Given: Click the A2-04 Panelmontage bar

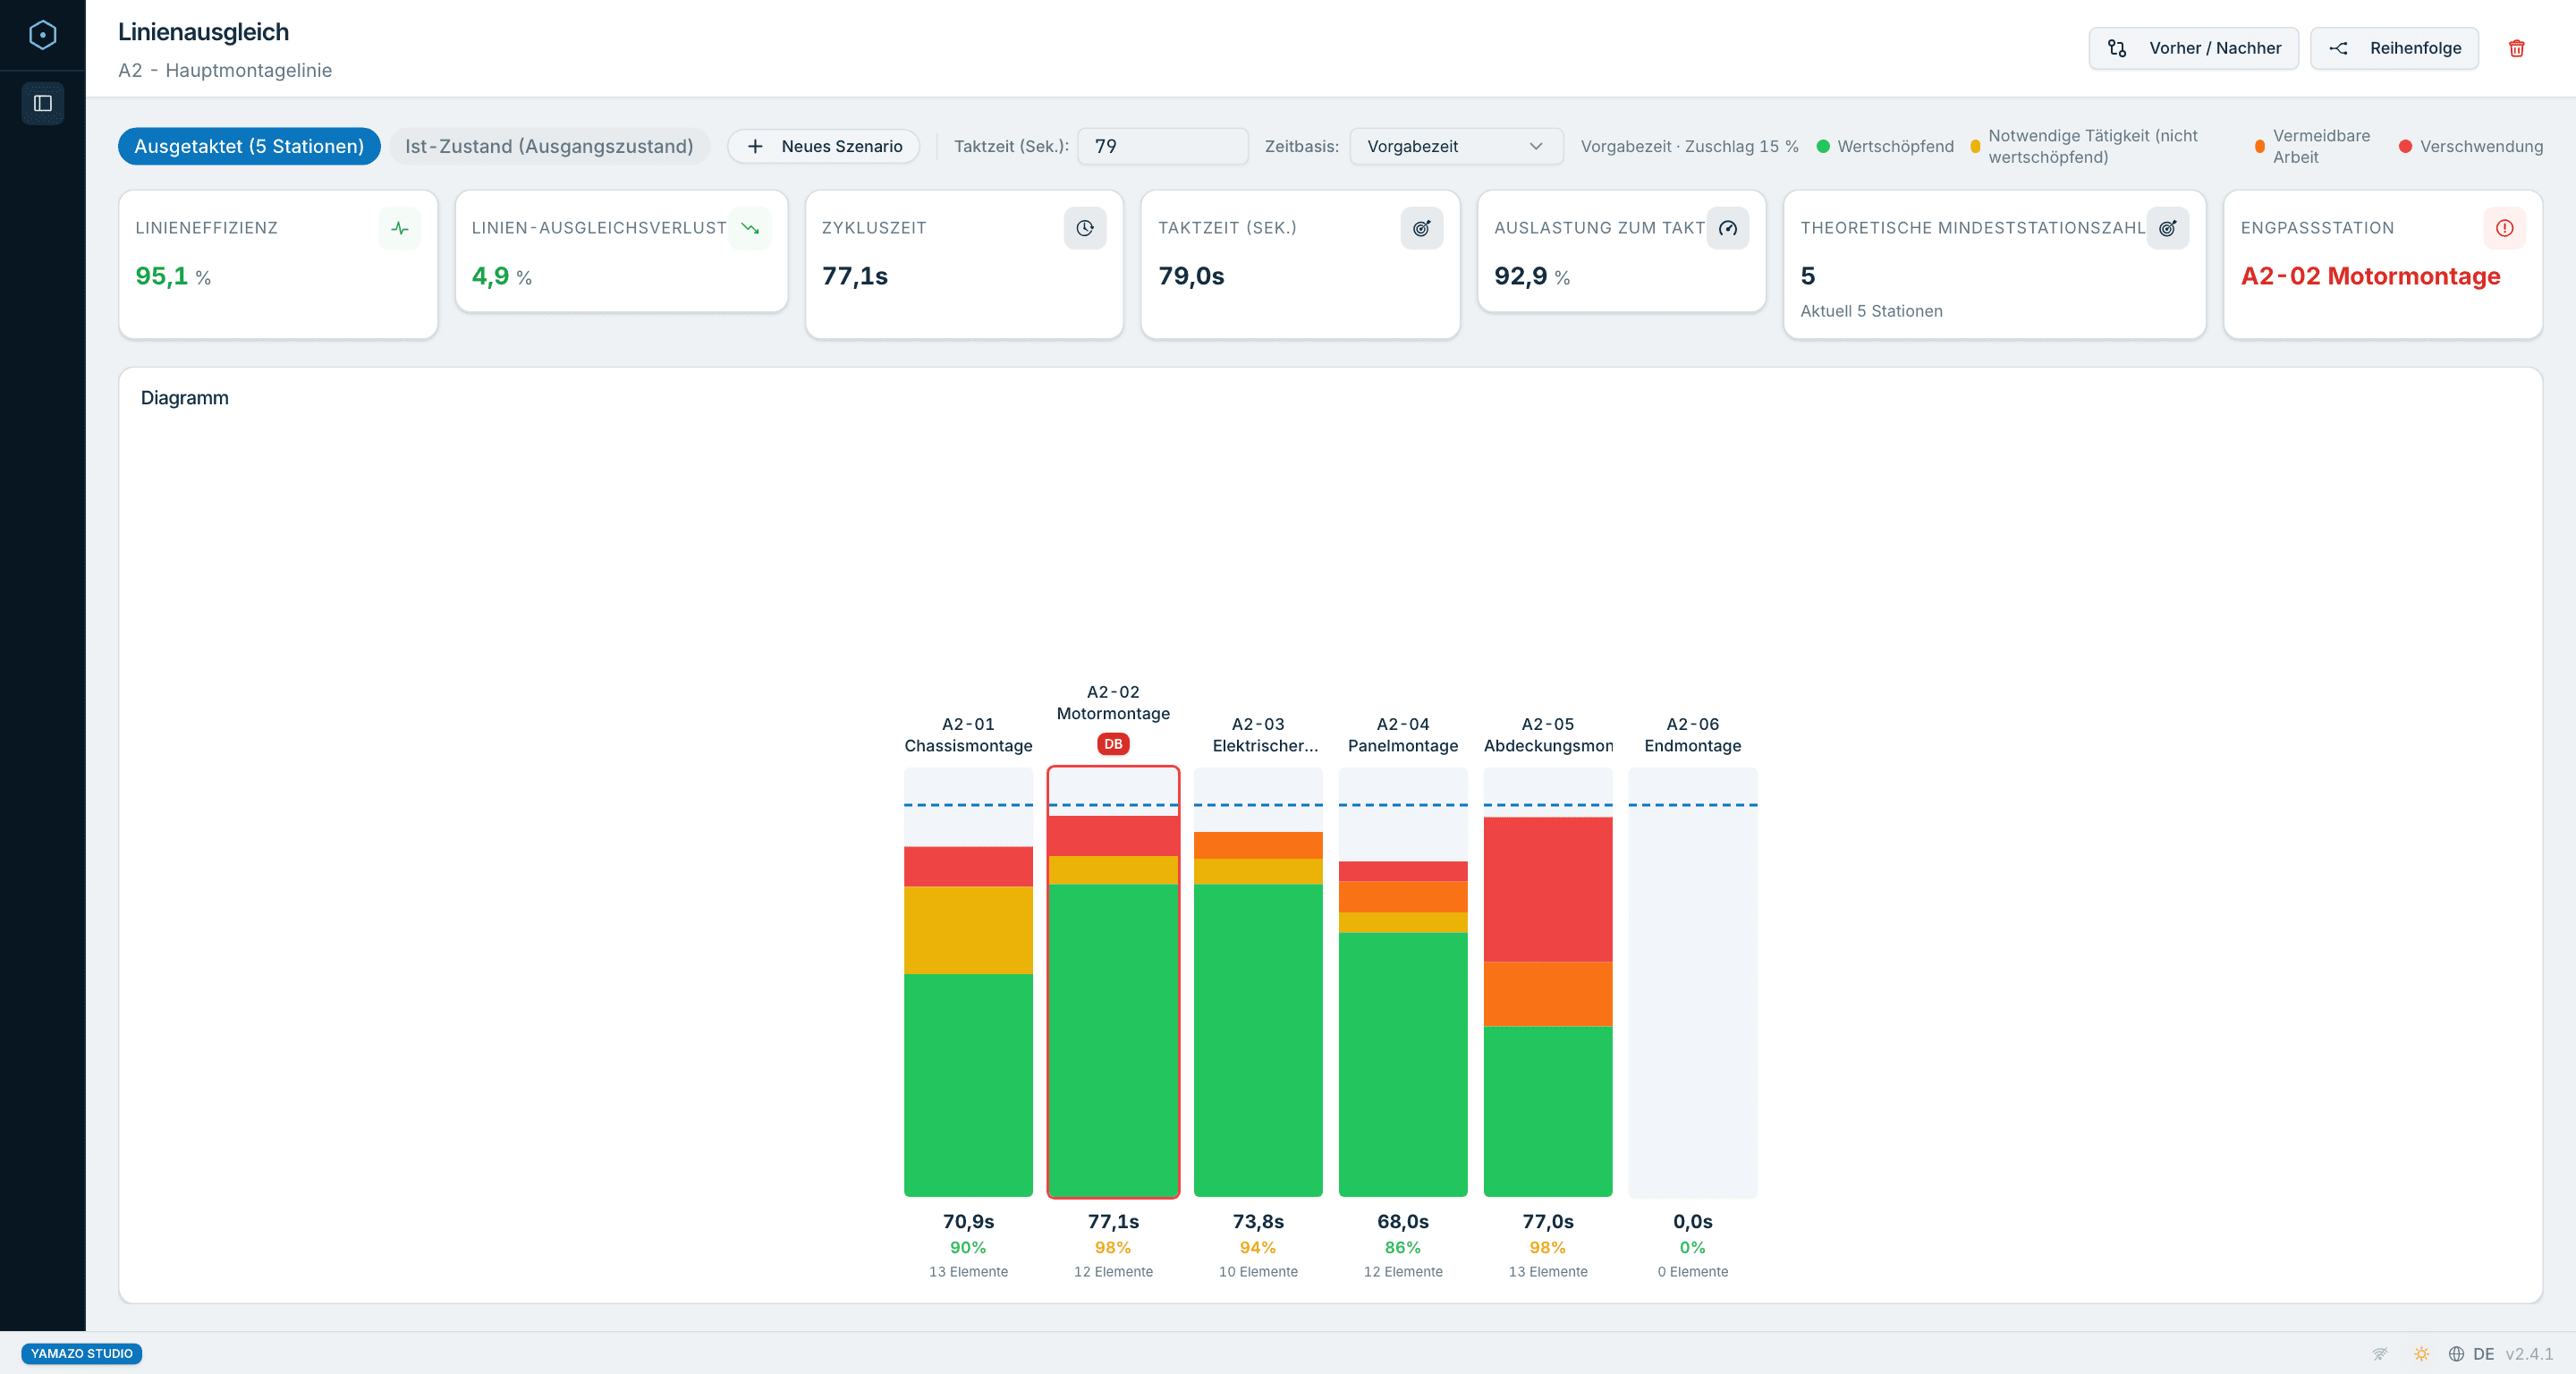Looking at the screenshot, I should 1403,982.
